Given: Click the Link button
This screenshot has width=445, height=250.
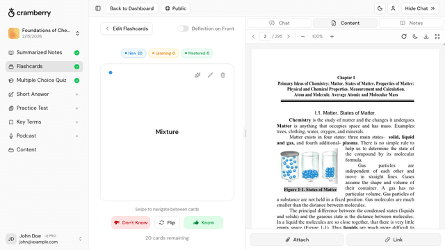Looking at the screenshot, I should [394, 240].
